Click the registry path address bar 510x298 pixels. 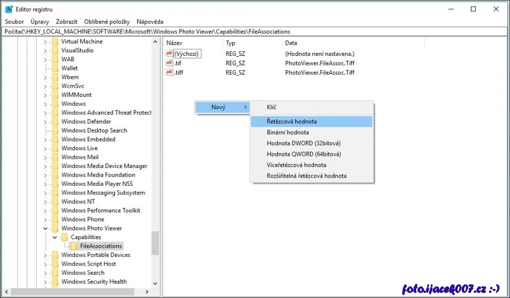click(x=254, y=31)
